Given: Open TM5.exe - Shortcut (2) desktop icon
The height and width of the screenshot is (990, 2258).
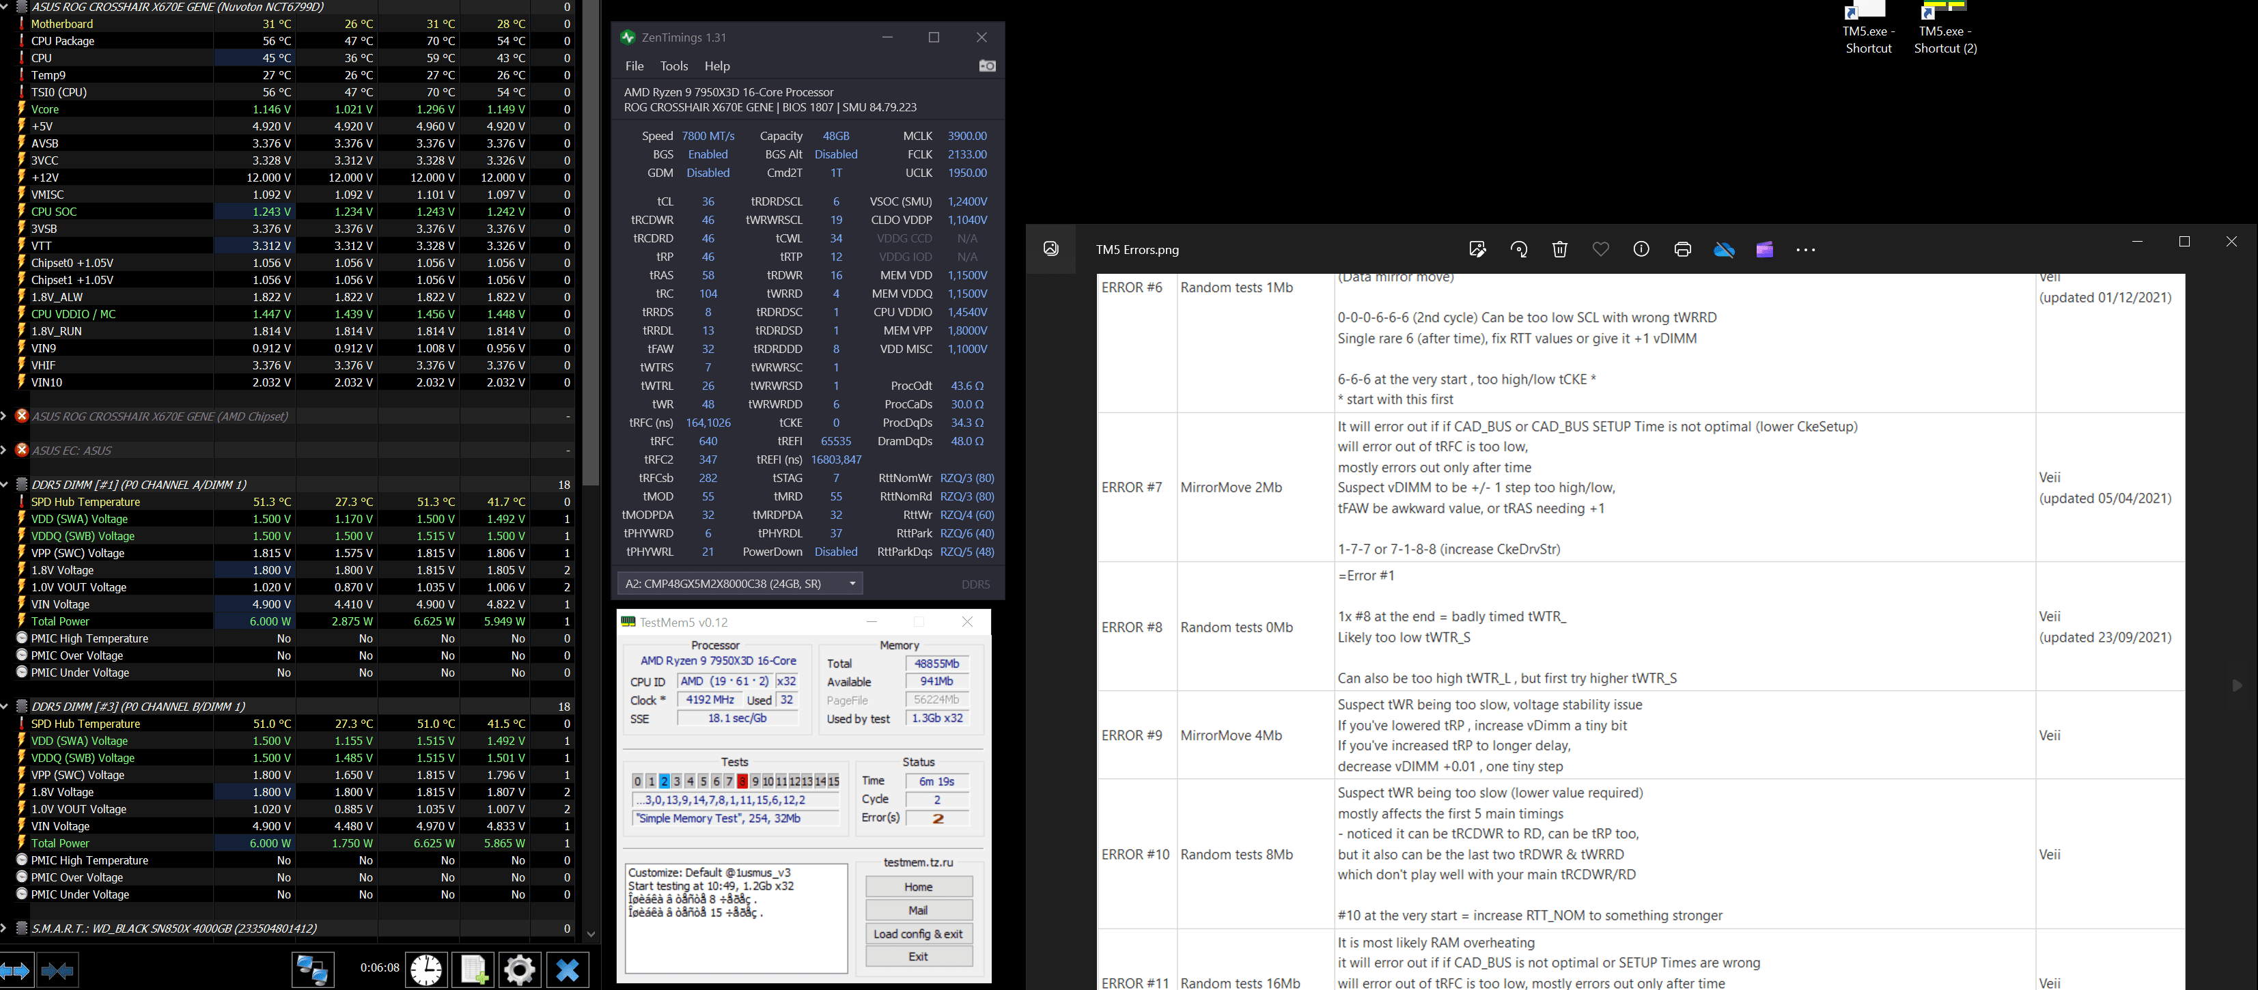Looking at the screenshot, I should pos(1945,29).
